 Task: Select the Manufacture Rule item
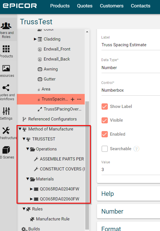pyautogui.click(x=53, y=219)
